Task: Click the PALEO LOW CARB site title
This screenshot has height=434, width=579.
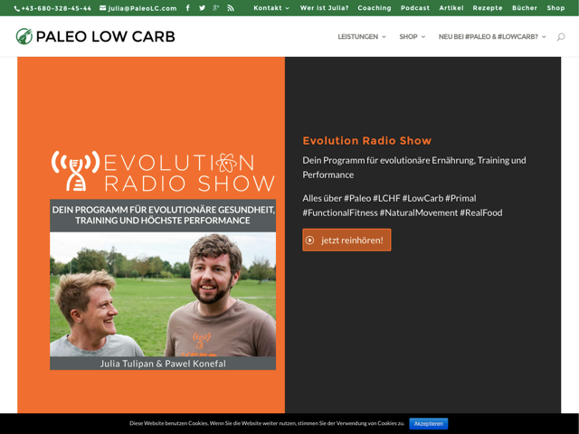Action: [105, 36]
